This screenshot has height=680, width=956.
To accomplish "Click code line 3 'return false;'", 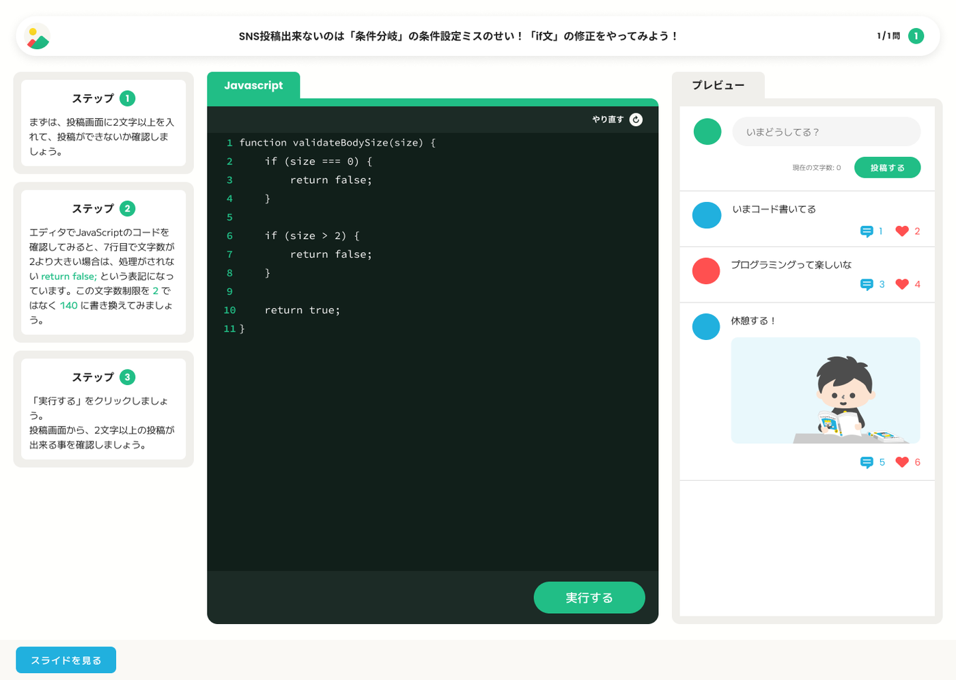I will point(331,180).
